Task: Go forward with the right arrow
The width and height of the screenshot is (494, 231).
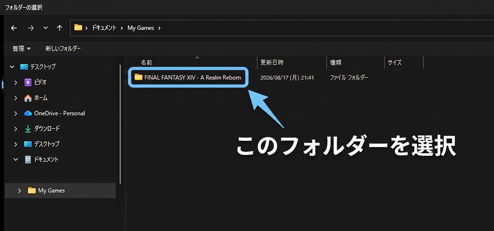Action: coord(30,28)
